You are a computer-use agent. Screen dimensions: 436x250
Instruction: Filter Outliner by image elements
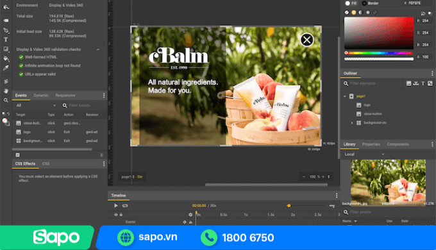[409, 83]
